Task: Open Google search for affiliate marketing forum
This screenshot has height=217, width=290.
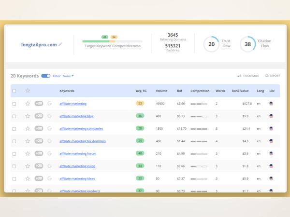Action: pos(49,153)
